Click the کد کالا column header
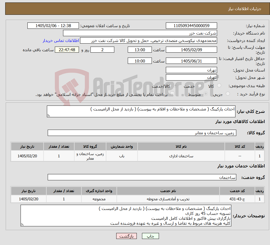The width and height of the screenshot is (270, 245). (240, 146)
